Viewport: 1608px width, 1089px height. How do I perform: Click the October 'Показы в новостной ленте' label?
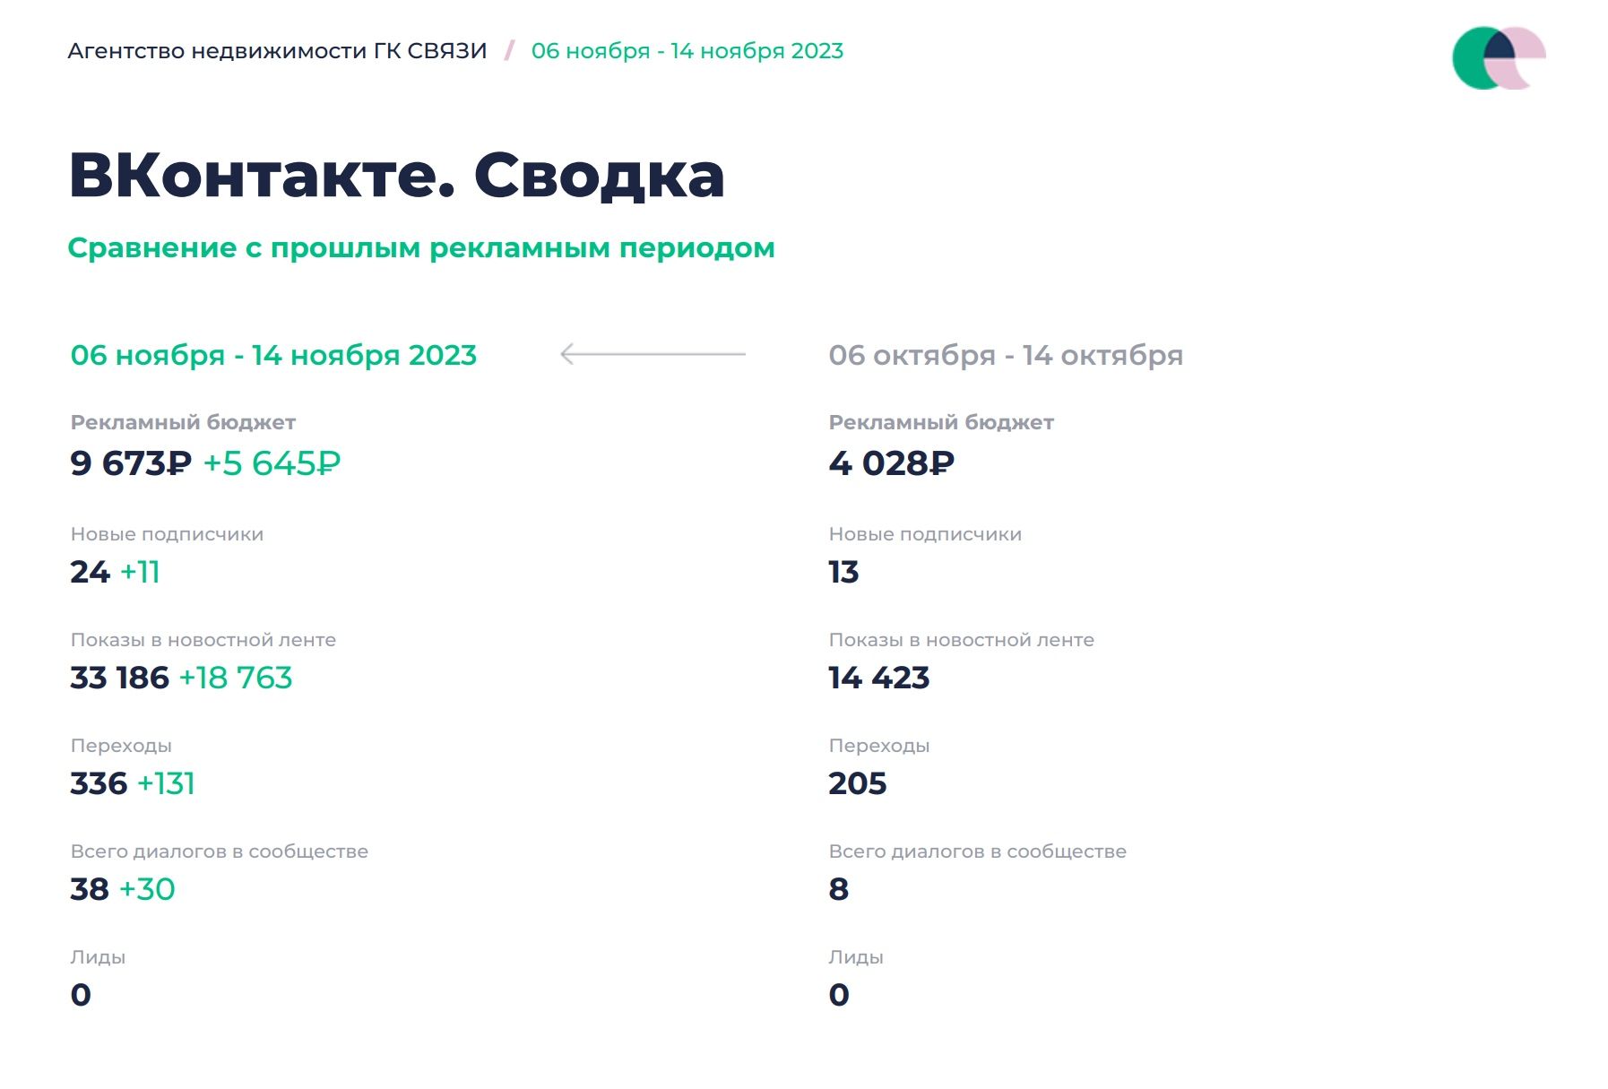962,640
